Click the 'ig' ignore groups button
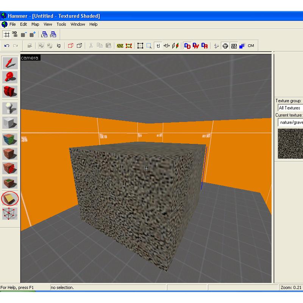 pyautogui.click(x=59, y=46)
